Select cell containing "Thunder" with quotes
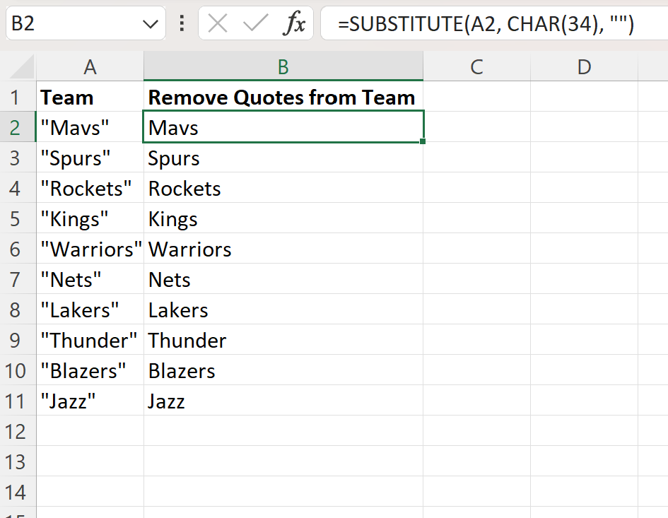The image size is (668, 518). [x=90, y=341]
